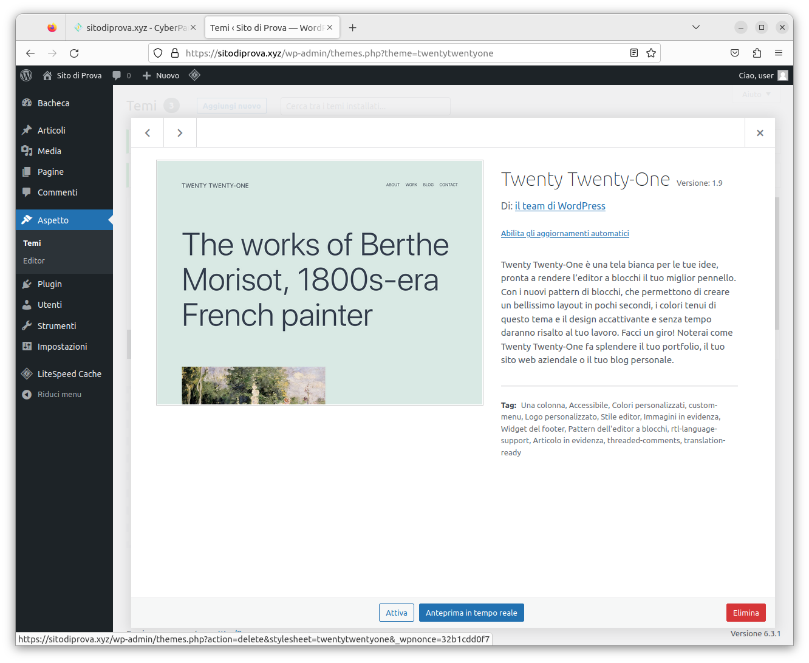Click the Versione: 1.9 text
The image size is (809, 663).
[700, 183]
